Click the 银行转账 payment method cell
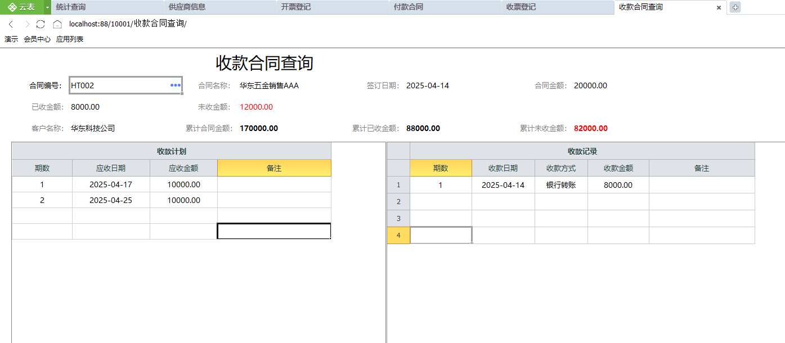 tap(561, 185)
